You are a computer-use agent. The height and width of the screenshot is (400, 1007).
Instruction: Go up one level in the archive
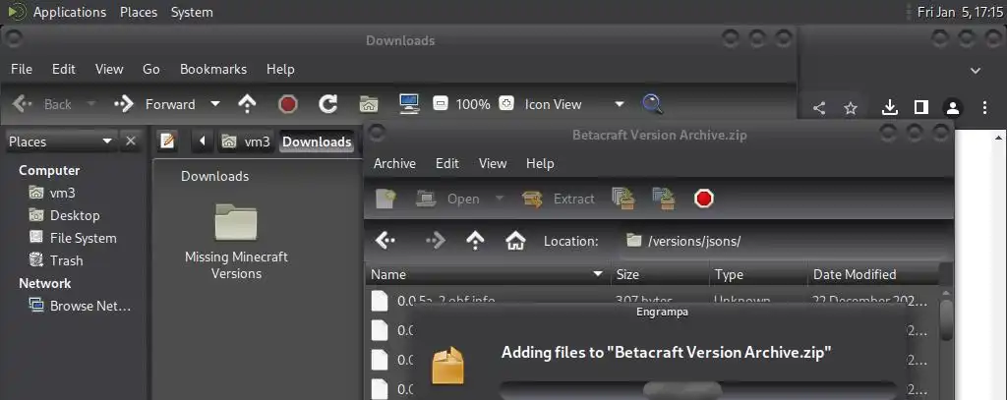475,241
